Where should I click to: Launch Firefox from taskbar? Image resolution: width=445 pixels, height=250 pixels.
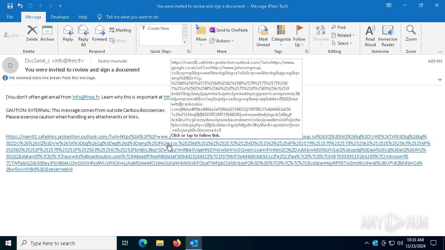(x=177, y=243)
